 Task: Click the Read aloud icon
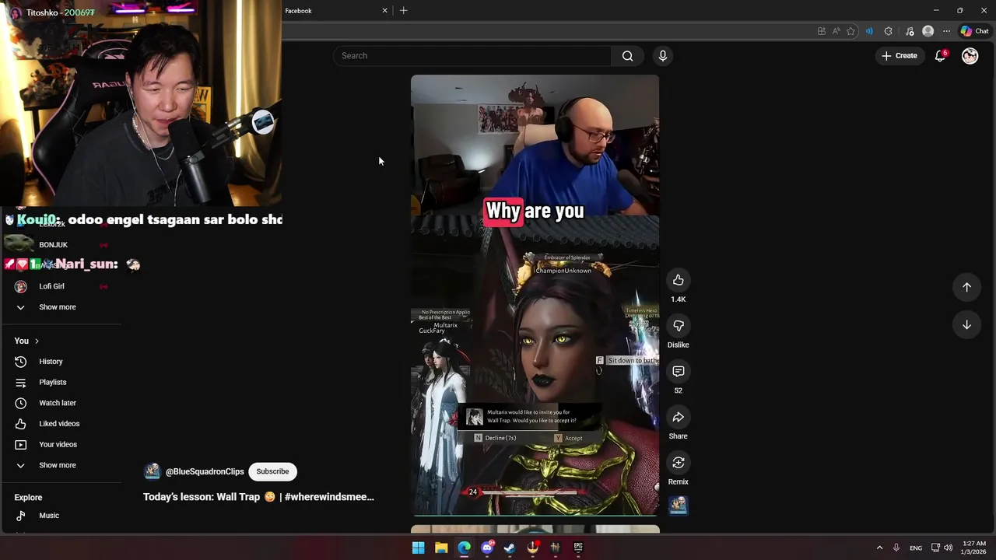pos(836,31)
